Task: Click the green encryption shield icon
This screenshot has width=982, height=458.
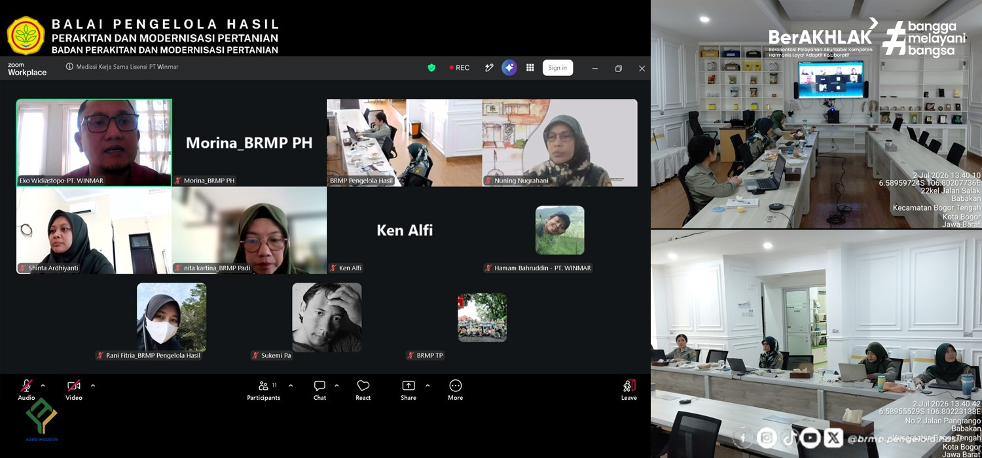Action: point(431,67)
